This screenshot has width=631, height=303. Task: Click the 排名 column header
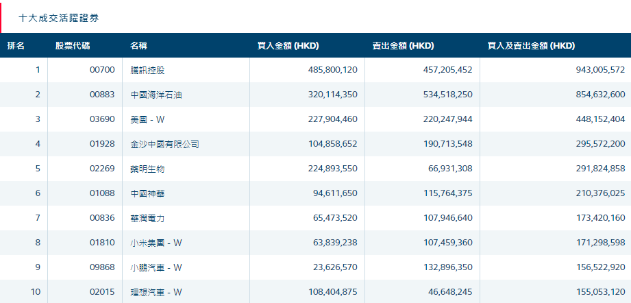click(16, 46)
